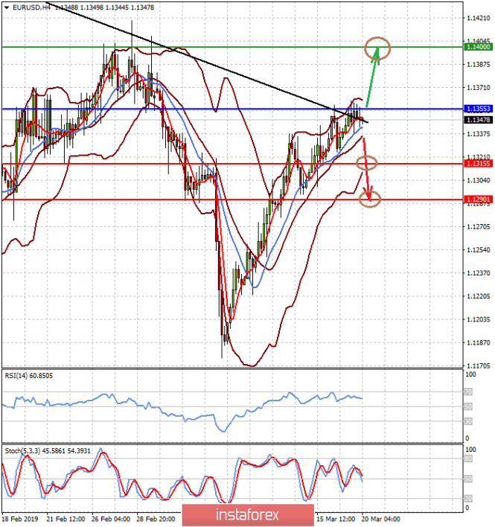
Task: Click the 26 Feb 04:00 time label
Action: 111,519
